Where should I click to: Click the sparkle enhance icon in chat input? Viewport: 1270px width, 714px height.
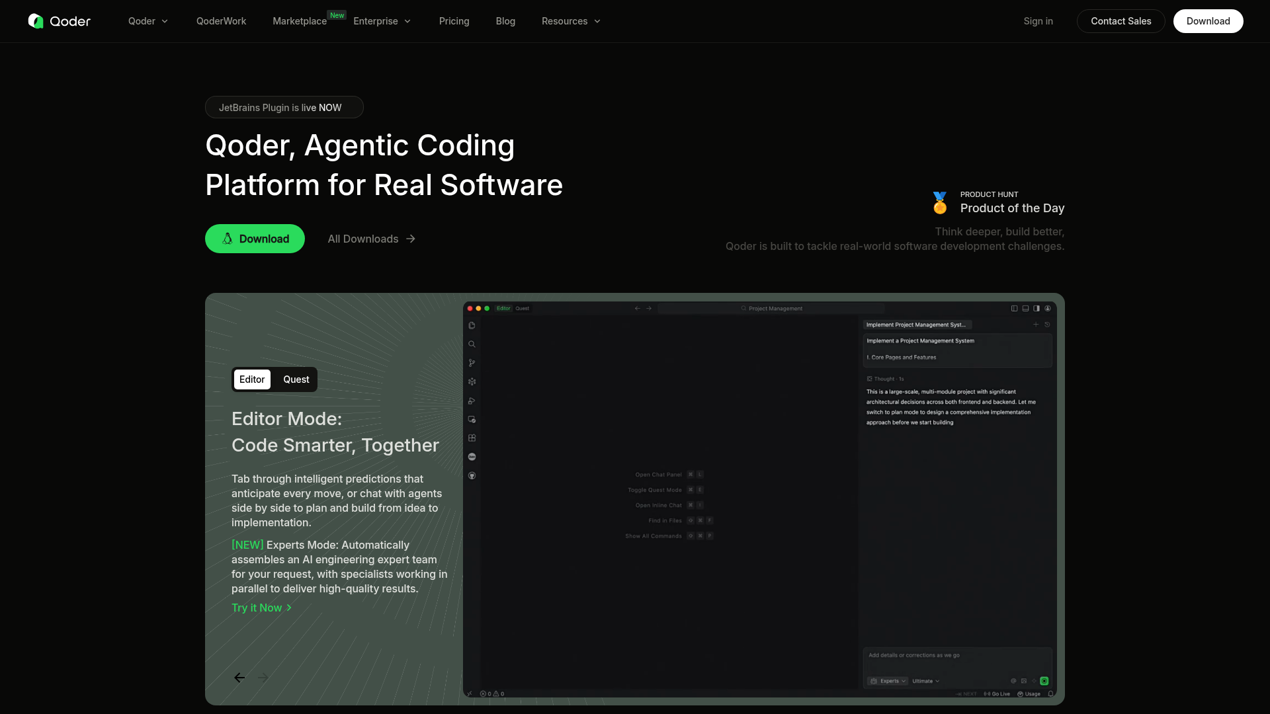point(1034,681)
